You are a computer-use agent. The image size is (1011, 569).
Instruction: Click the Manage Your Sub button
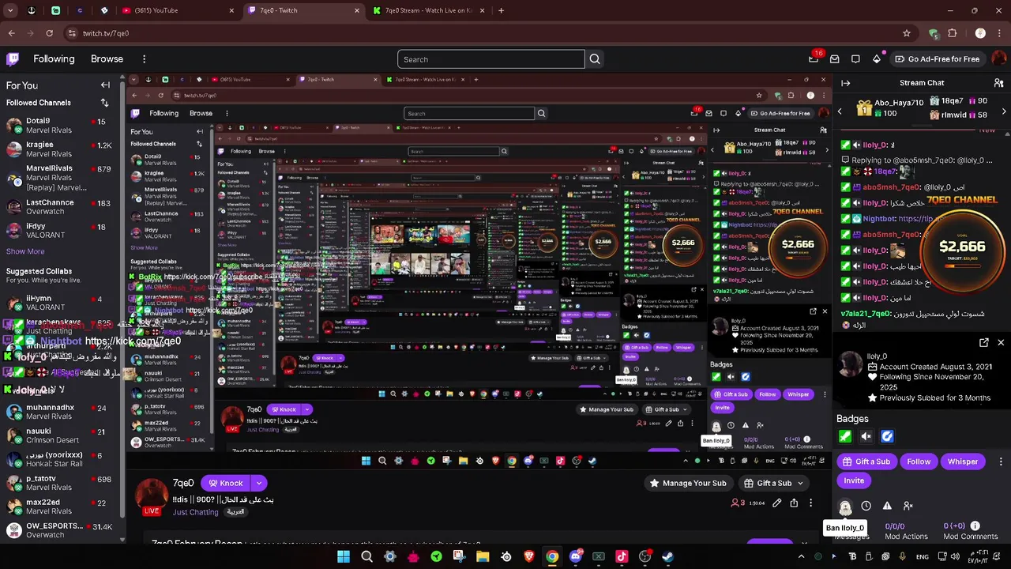(687, 483)
